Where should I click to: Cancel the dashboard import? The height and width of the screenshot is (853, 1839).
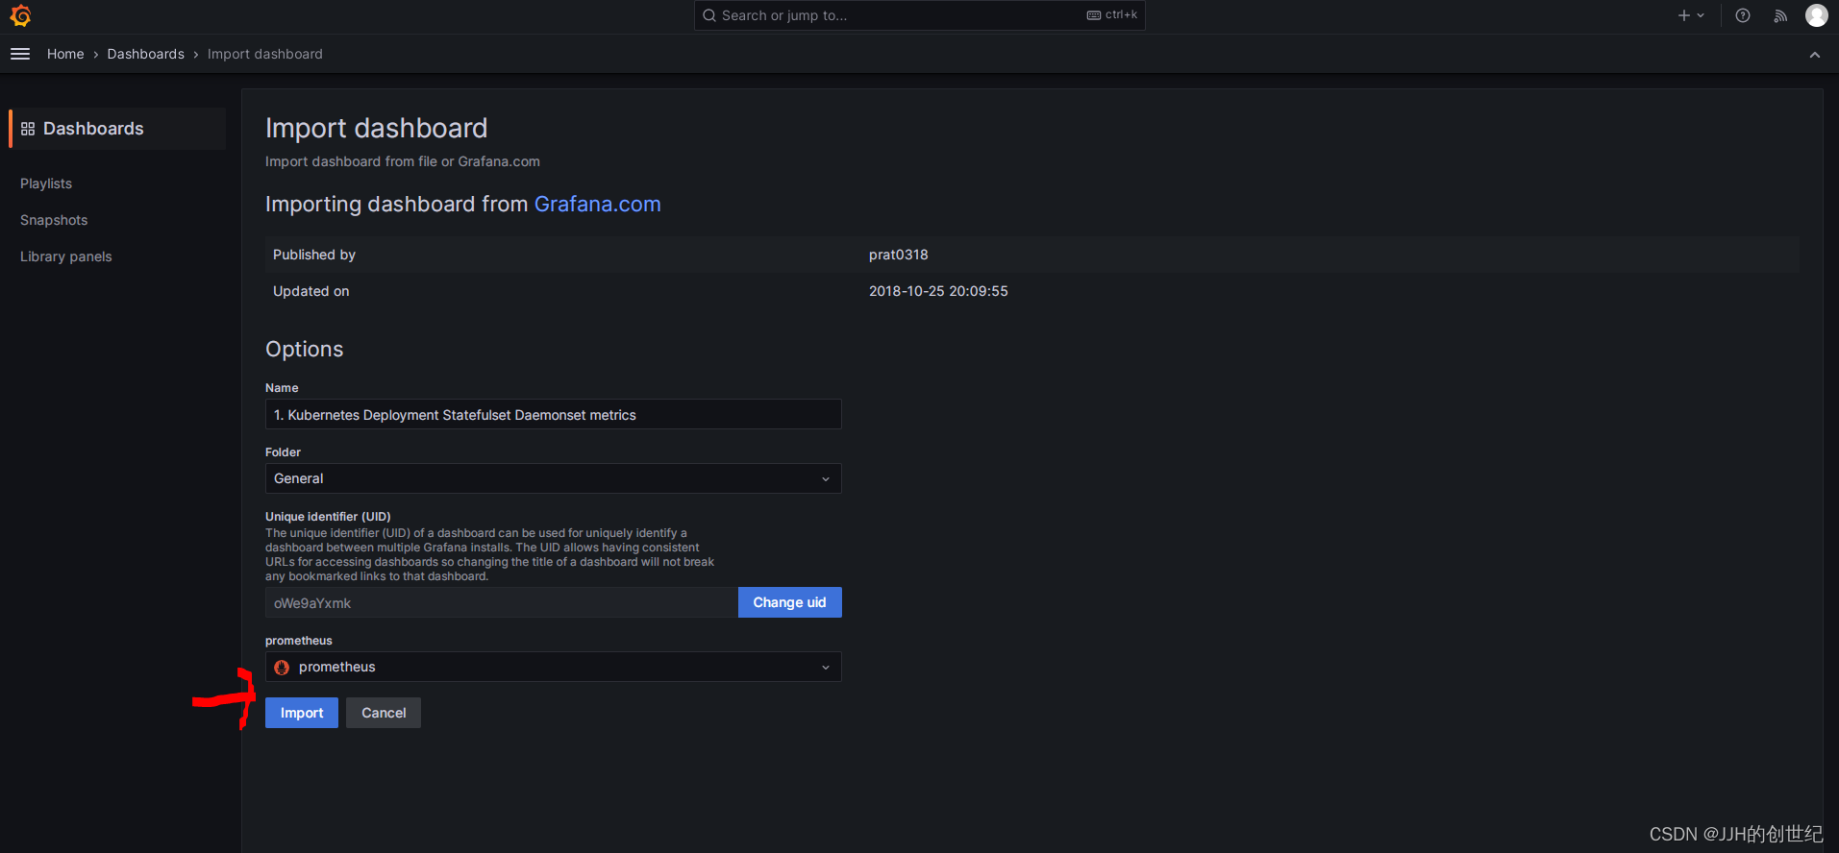pyautogui.click(x=384, y=713)
